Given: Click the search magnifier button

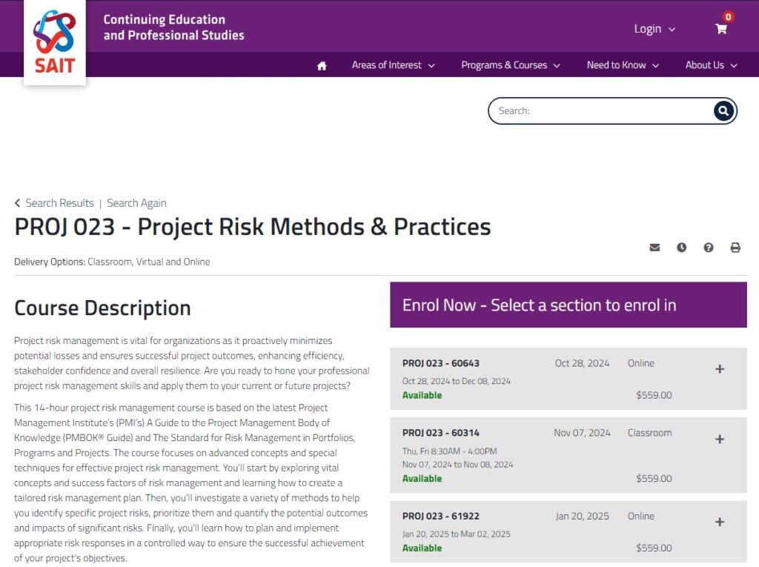Looking at the screenshot, I should pyautogui.click(x=723, y=111).
